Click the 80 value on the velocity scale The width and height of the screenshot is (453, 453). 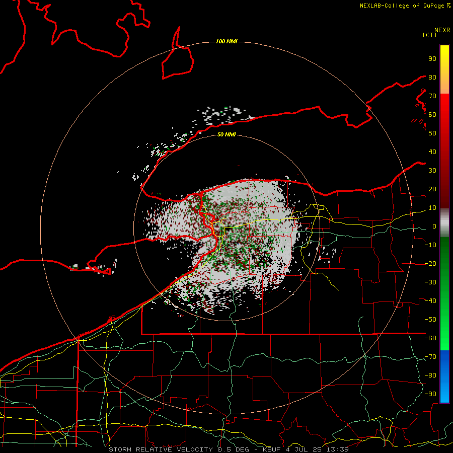point(432,77)
